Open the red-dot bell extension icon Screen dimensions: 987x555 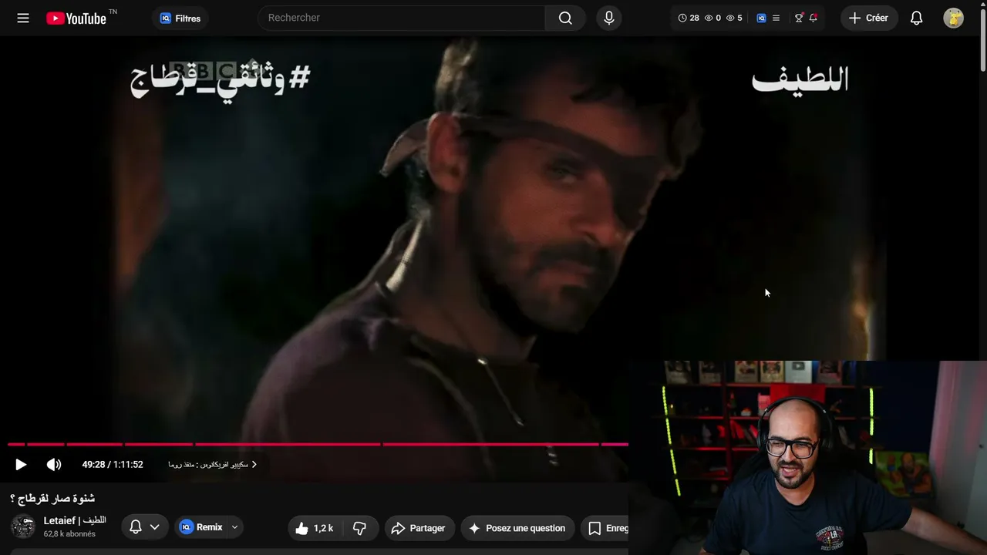click(x=813, y=18)
